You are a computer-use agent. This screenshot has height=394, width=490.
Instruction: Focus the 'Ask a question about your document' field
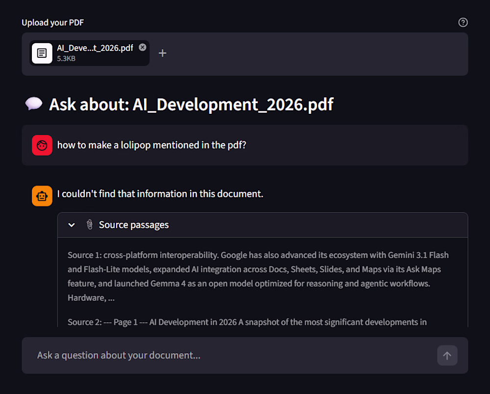click(230, 355)
